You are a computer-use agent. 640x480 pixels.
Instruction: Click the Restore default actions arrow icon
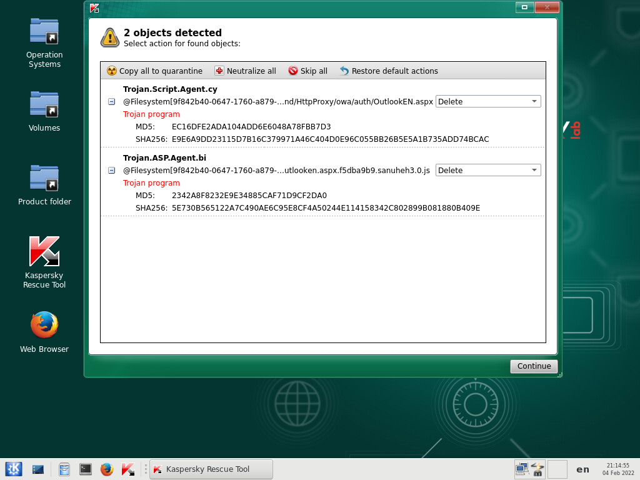point(344,71)
